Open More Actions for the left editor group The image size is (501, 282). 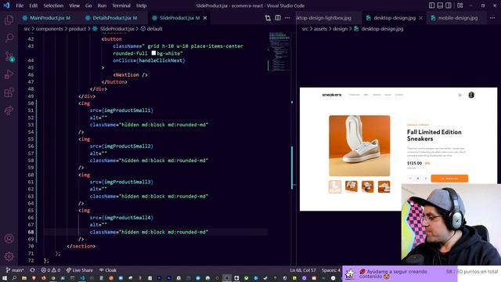click(287, 18)
